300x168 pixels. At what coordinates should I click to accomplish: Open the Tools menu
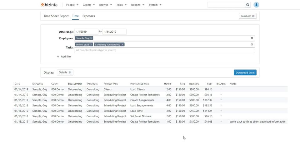pyautogui.click(x=121, y=5)
